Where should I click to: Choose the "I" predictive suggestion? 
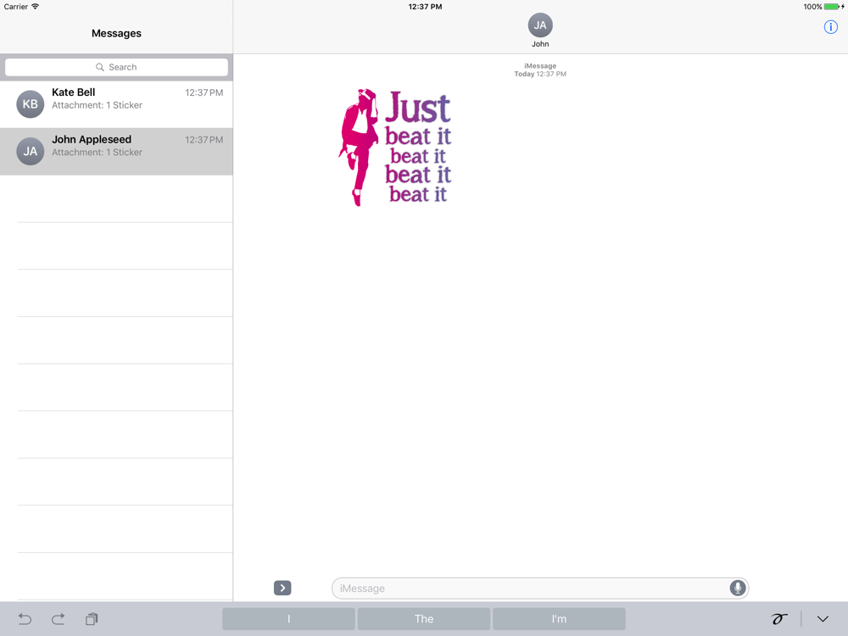[x=289, y=619]
